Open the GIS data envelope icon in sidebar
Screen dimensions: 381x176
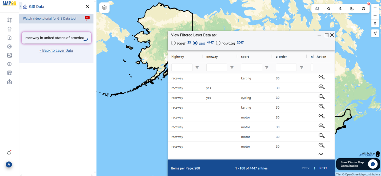[10, 82]
